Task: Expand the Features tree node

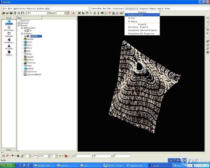Action: pos(19,23)
